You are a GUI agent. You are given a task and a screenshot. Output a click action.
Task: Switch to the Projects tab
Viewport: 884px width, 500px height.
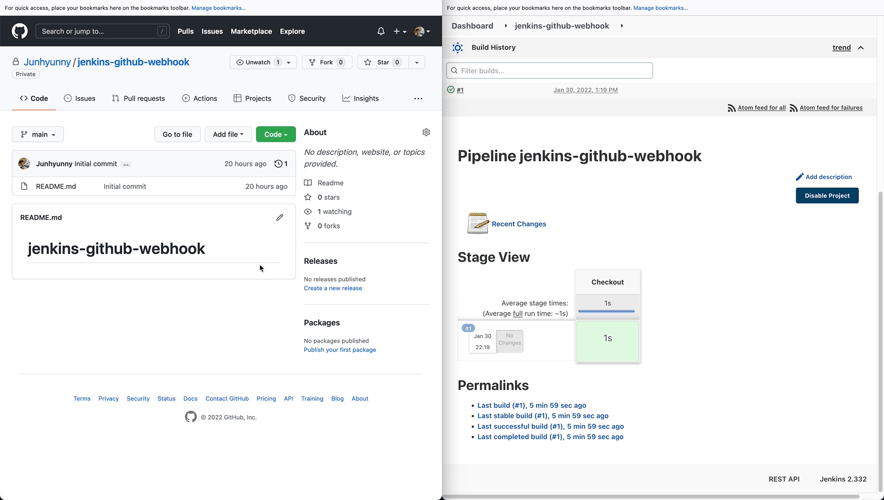tap(252, 99)
